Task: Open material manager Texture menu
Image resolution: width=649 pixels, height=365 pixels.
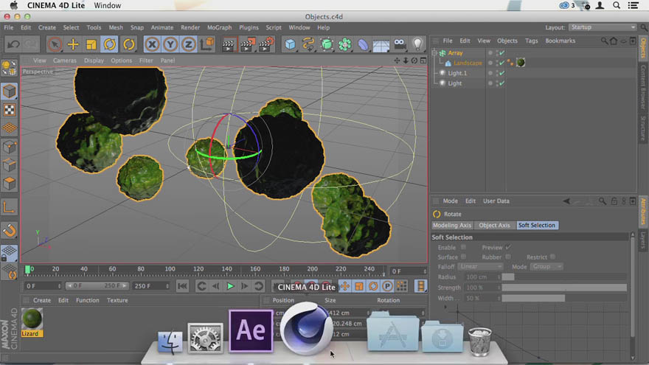Action: coord(117,300)
